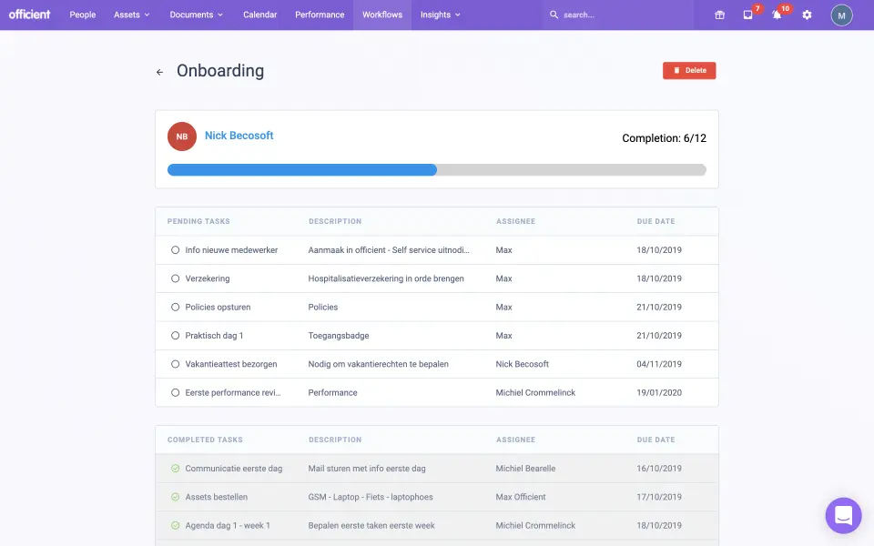
Task: Open the inbox icon with badge 7
Action: tap(748, 15)
